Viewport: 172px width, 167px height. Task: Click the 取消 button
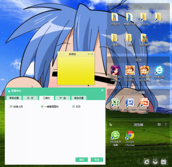(97, 160)
